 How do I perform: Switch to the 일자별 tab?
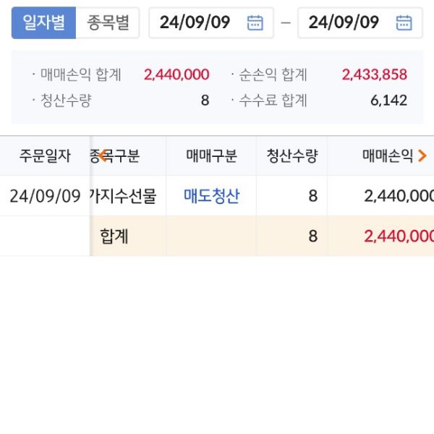coord(43,22)
